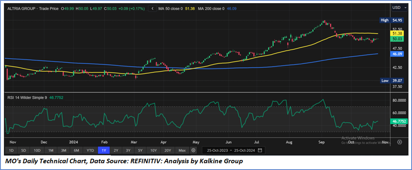412x170 pixels.
Task: Open time range settings gear icon
Action: tap(193, 151)
